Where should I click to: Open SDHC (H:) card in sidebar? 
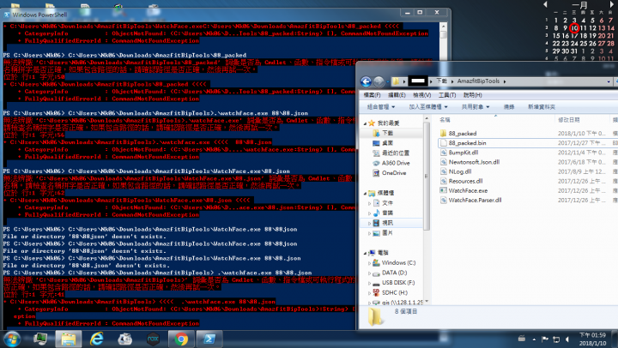click(x=395, y=292)
